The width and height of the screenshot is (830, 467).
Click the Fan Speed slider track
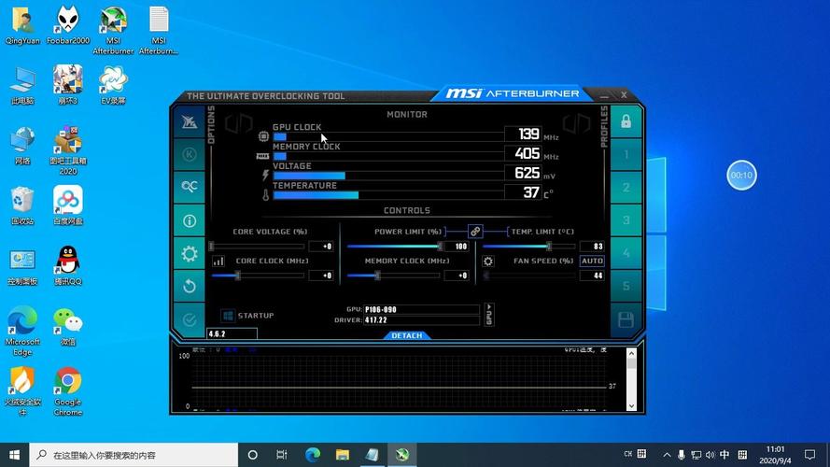coord(529,276)
